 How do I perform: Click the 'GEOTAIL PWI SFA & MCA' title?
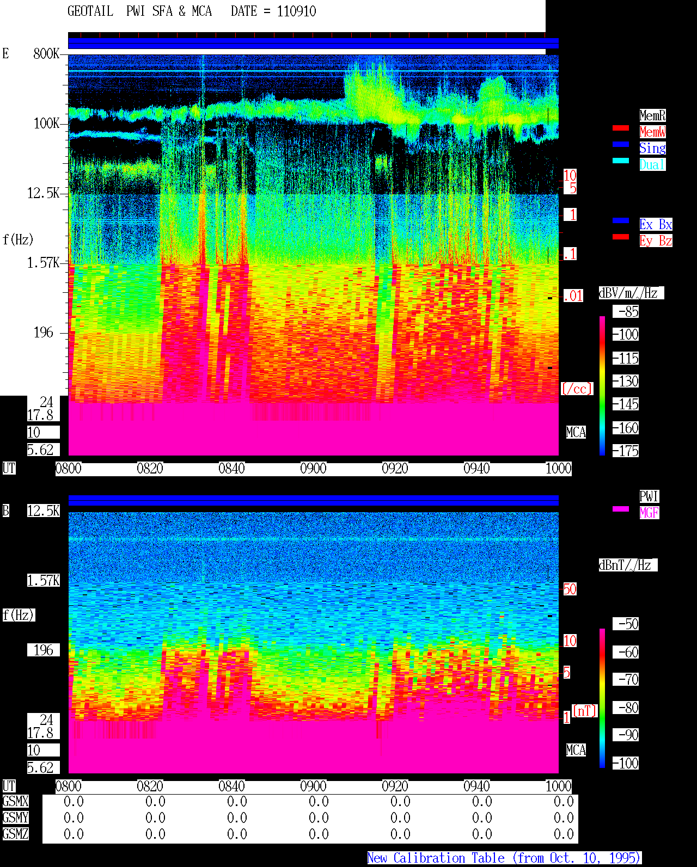[139, 11]
